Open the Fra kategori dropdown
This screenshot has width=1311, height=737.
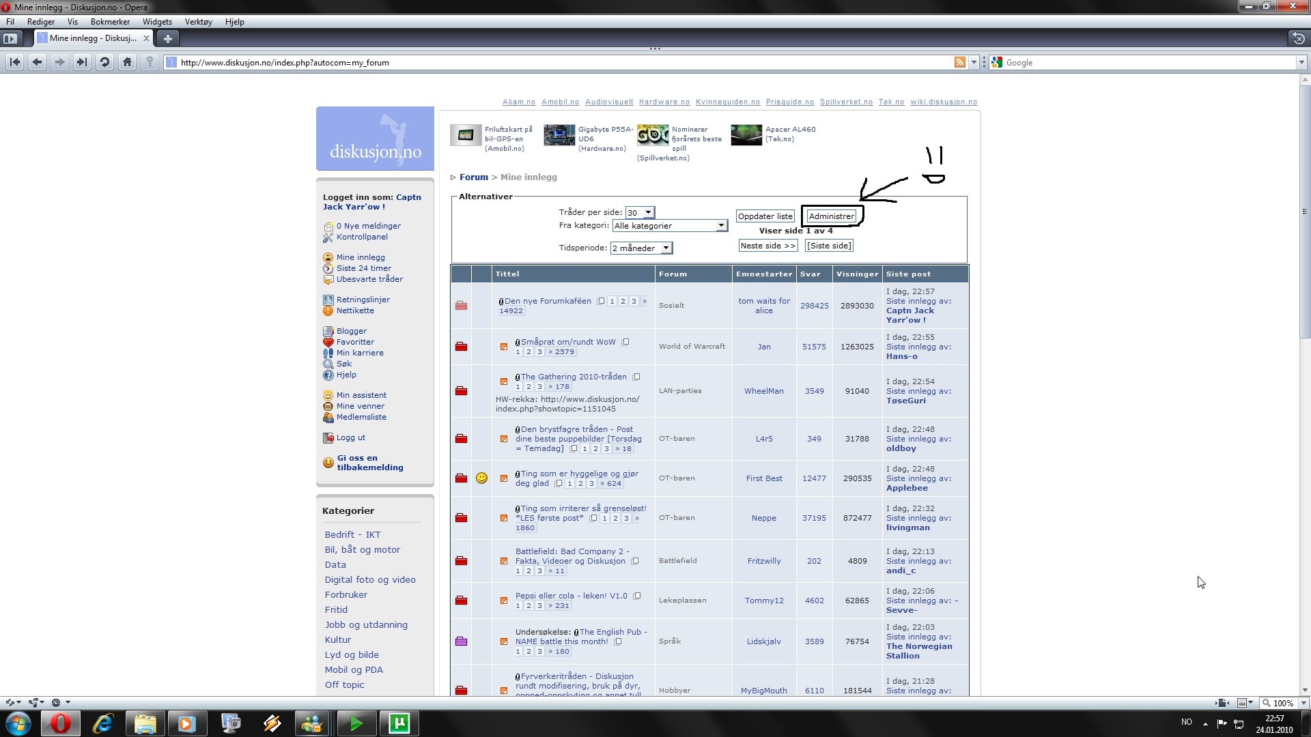(669, 226)
